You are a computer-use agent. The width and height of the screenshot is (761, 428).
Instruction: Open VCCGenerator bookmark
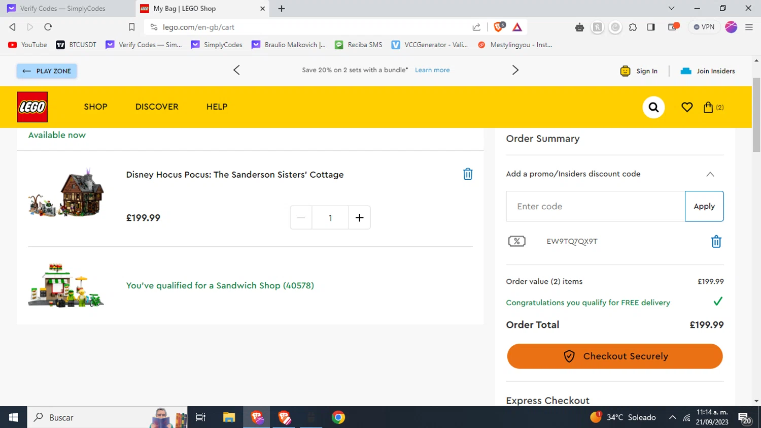click(x=430, y=45)
